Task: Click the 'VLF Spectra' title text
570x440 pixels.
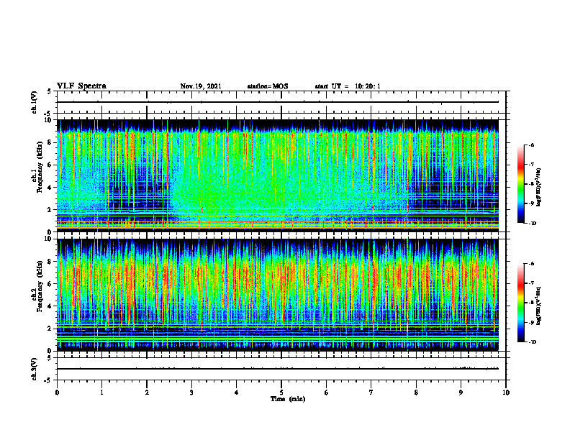Action: [x=81, y=86]
